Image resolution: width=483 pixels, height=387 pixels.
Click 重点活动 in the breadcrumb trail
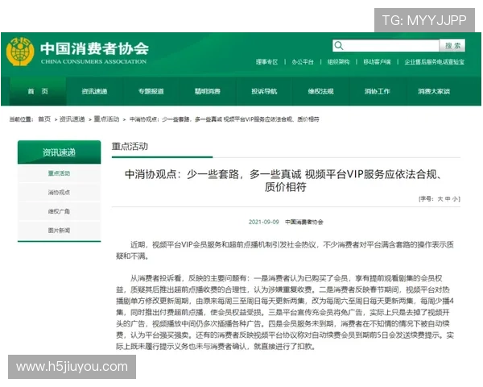click(106, 119)
